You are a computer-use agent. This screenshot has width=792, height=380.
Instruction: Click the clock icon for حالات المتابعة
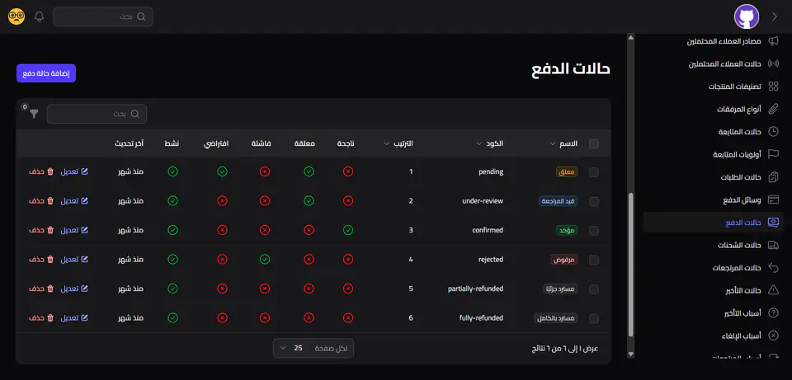(773, 132)
